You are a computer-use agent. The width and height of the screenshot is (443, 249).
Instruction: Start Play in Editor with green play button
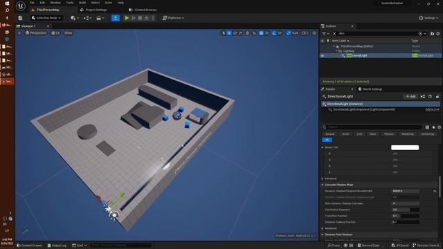(127, 18)
